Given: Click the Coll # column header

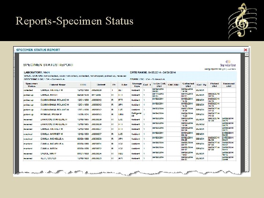Looking at the screenshot, I should (147, 85).
